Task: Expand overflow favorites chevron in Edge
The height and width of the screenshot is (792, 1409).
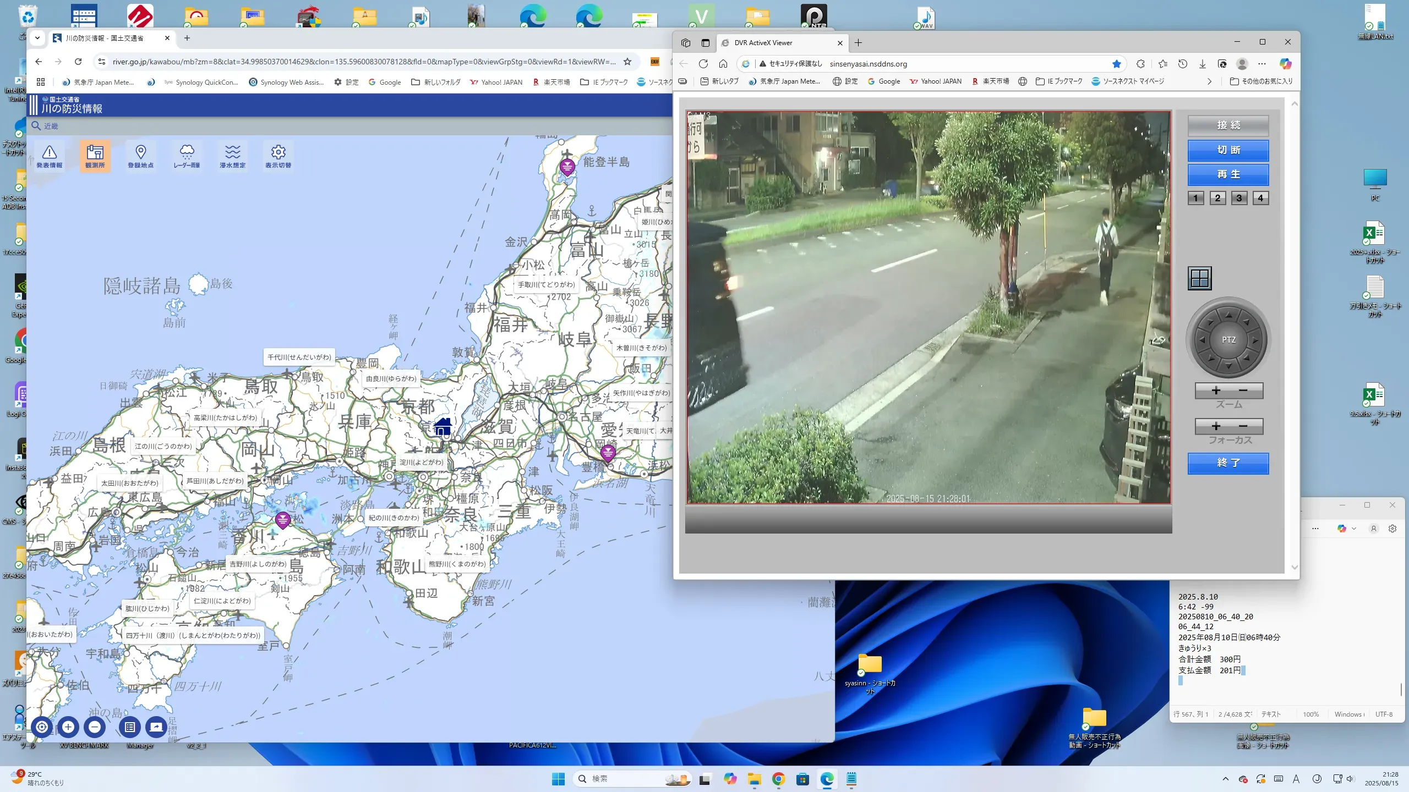Action: click(1209, 81)
